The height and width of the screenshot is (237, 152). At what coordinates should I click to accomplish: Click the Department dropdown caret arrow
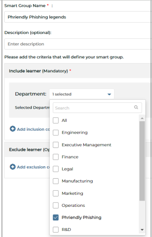coord(109,94)
